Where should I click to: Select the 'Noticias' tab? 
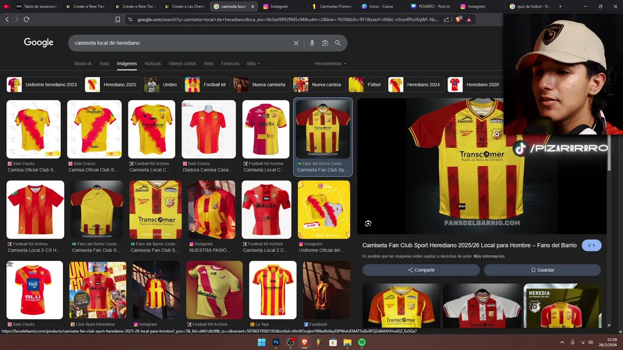(x=152, y=64)
